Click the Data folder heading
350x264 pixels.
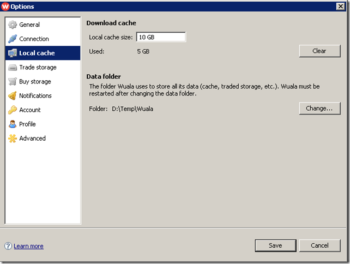104,76
